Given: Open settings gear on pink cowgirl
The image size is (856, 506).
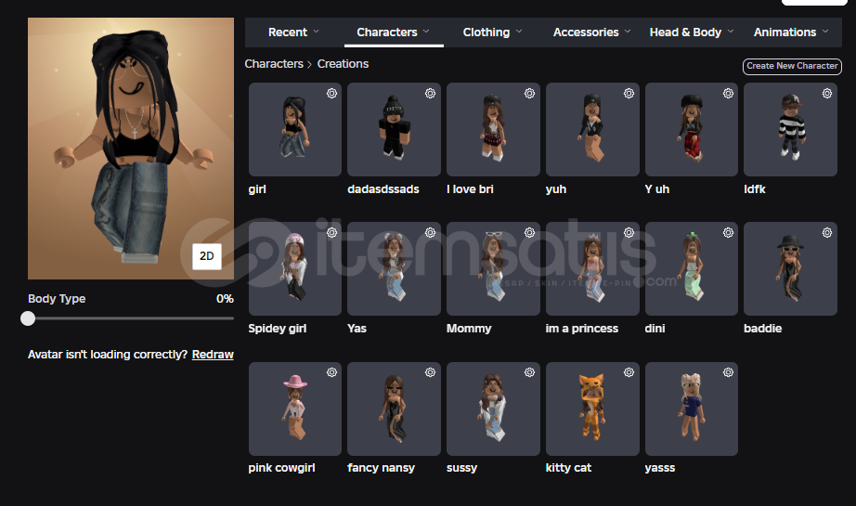Looking at the screenshot, I should [x=331, y=372].
